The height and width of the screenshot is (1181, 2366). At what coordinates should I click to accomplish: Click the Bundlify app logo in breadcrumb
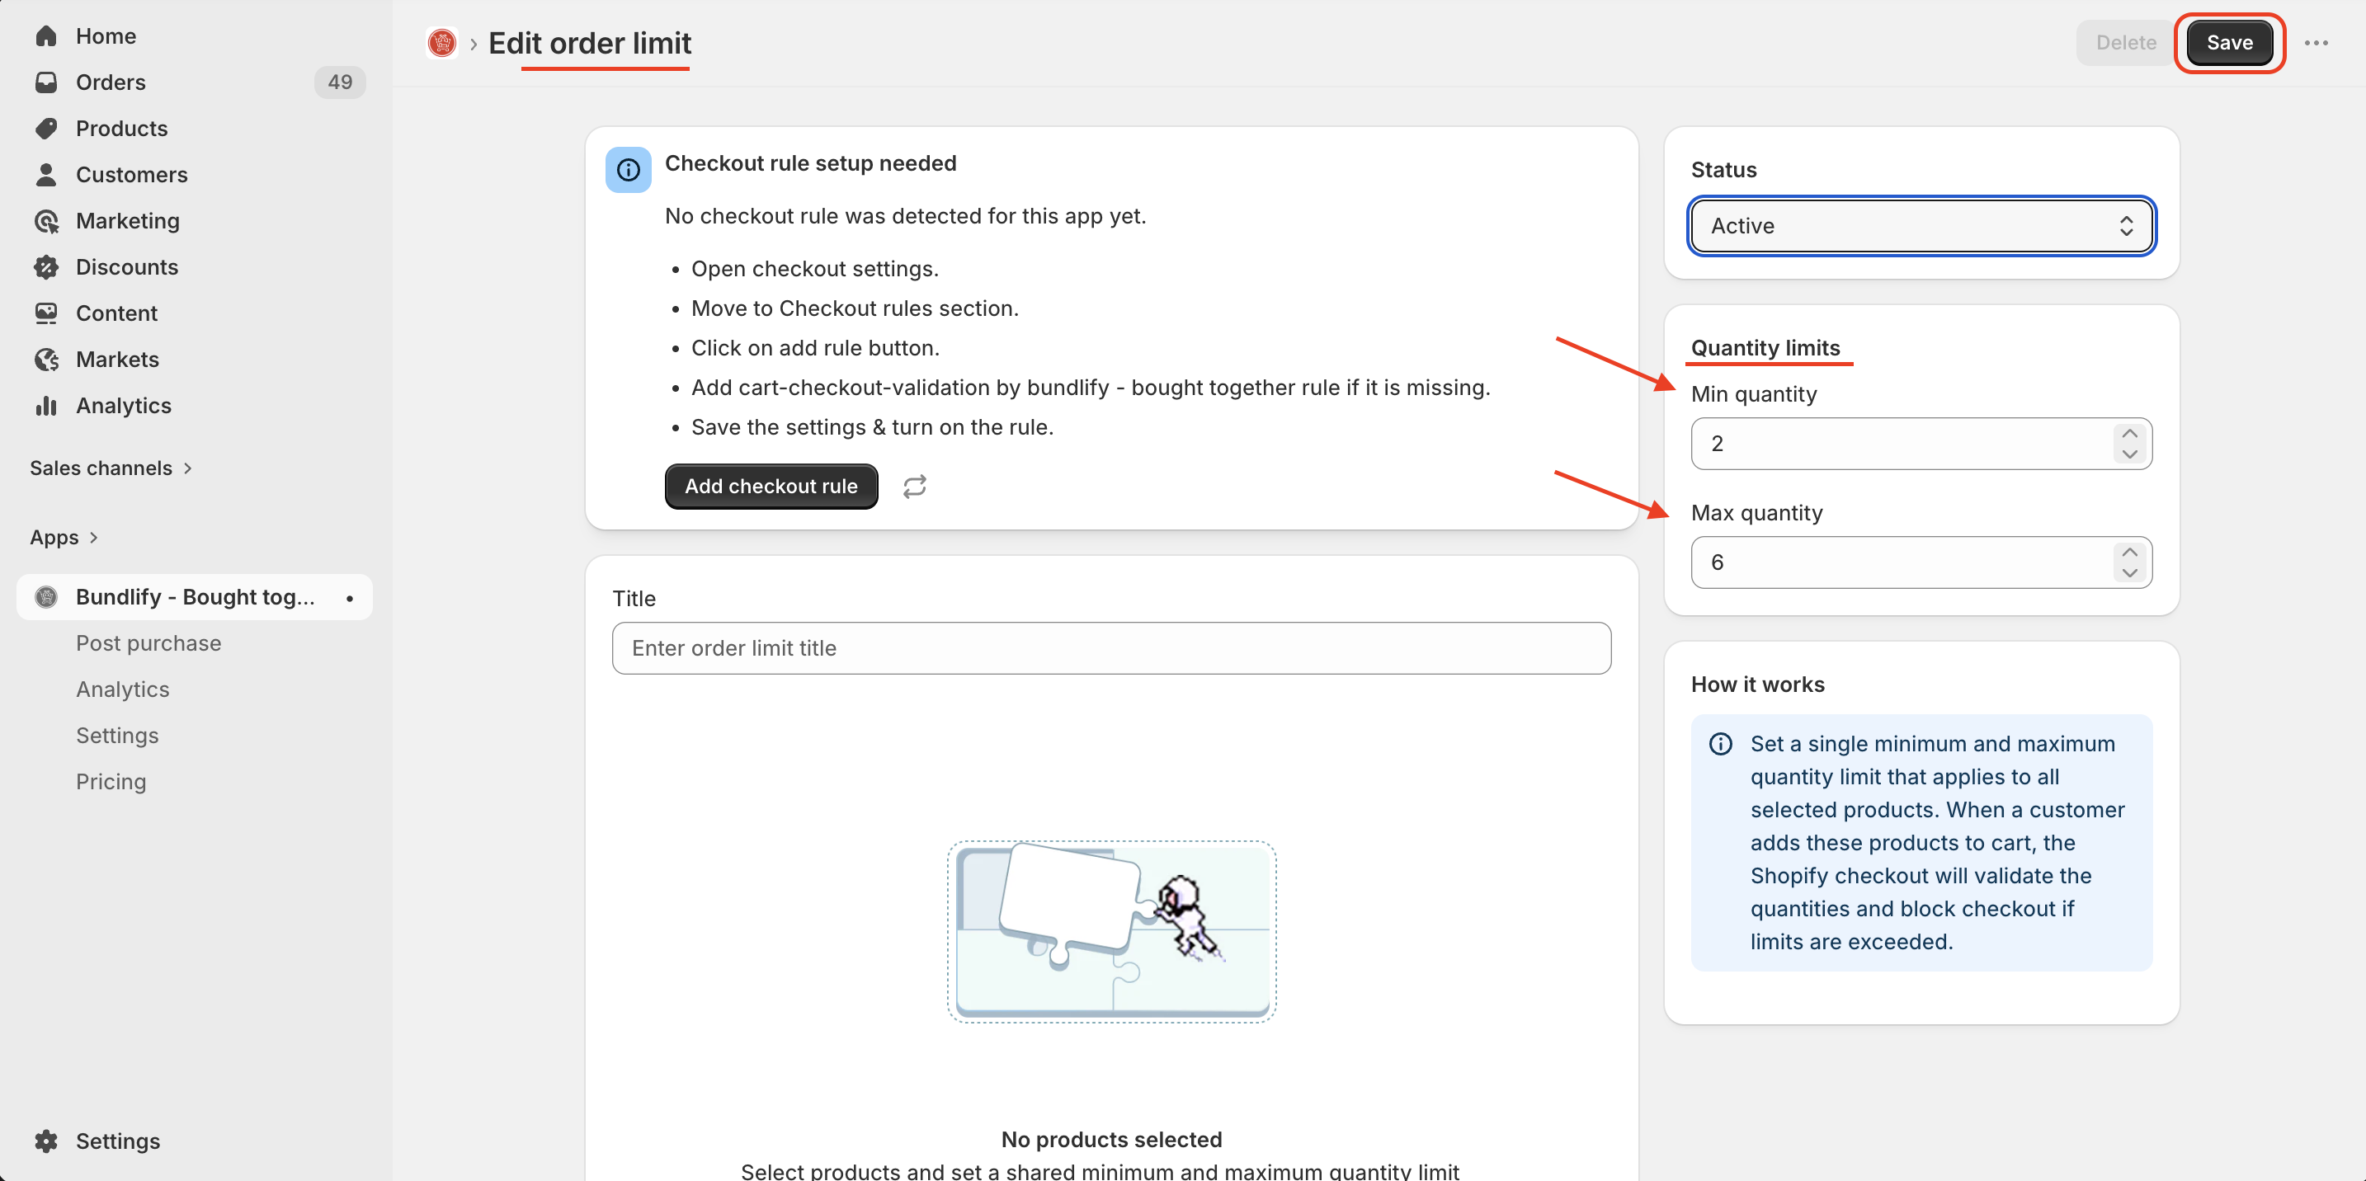pos(442,42)
